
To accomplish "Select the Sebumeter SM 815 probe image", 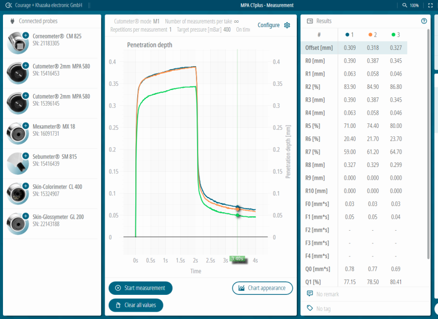I will click(18, 163).
